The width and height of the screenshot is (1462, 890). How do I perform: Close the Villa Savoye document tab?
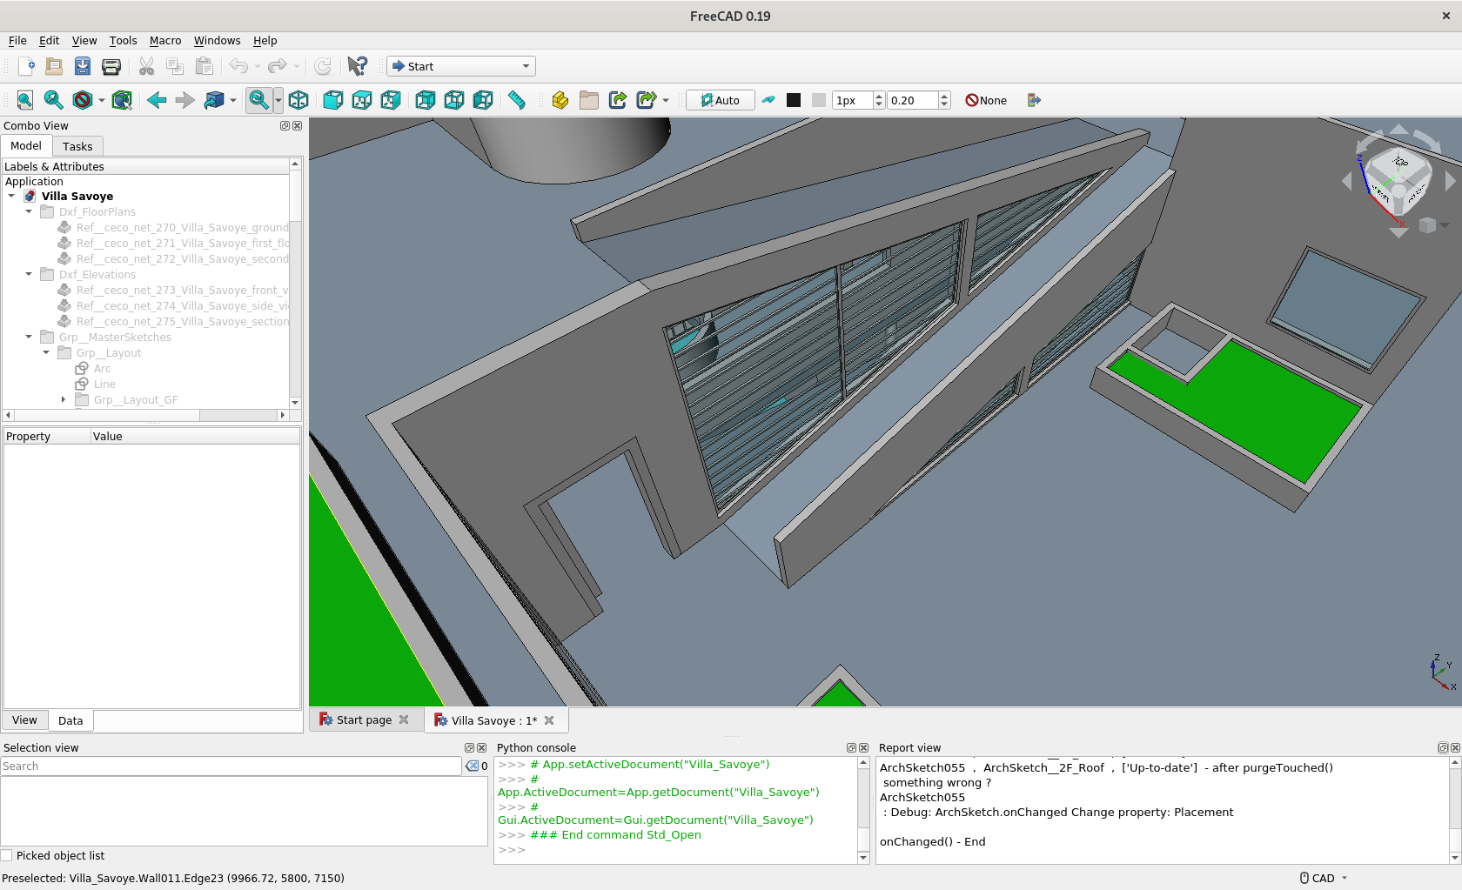pyautogui.click(x=549, y=720)
